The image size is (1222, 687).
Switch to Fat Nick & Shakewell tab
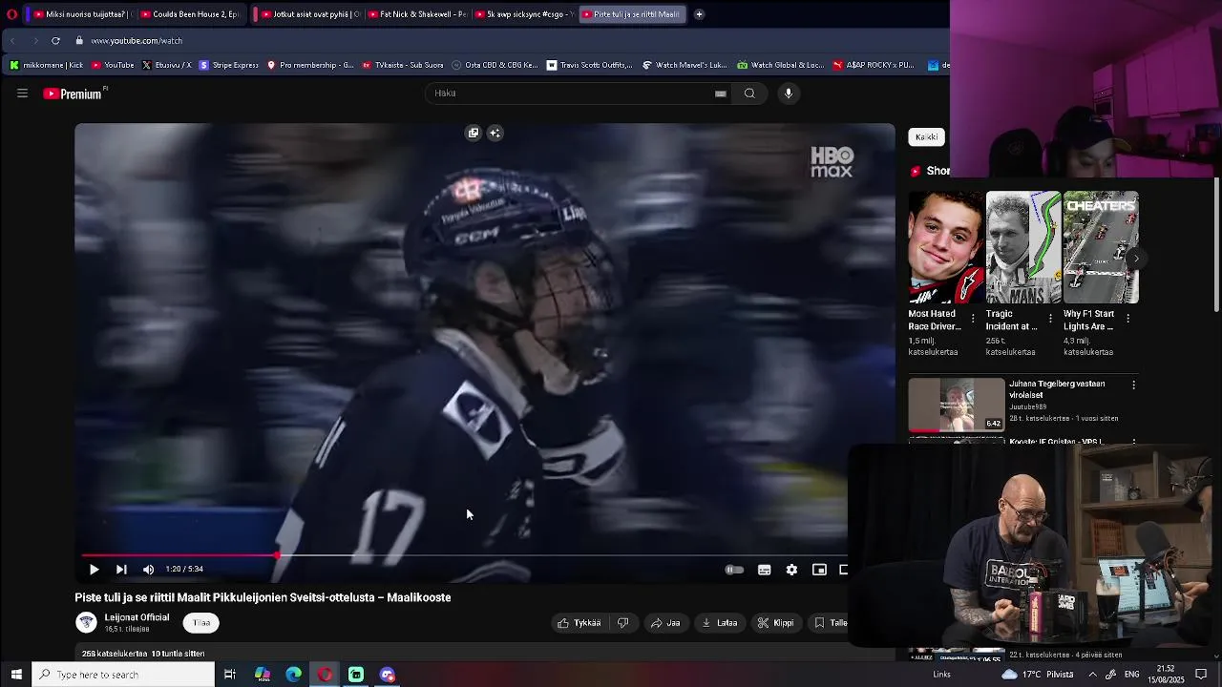(x=416, y=14)
